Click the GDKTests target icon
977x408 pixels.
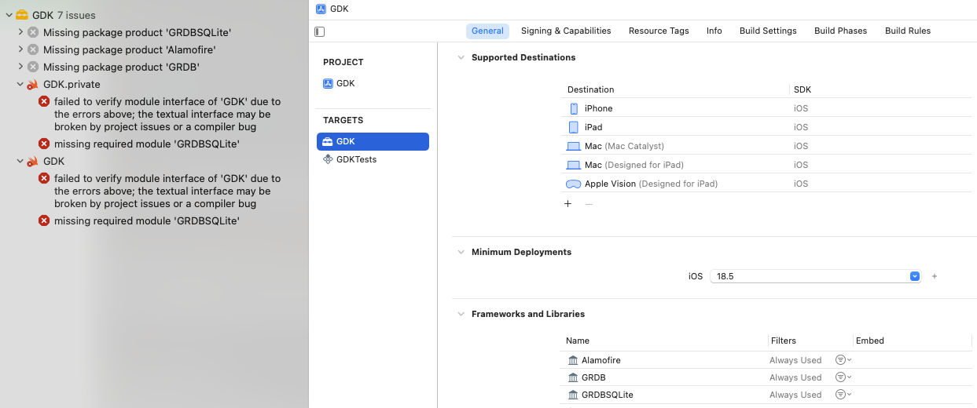pyautogui.click(x=329, y=159)
